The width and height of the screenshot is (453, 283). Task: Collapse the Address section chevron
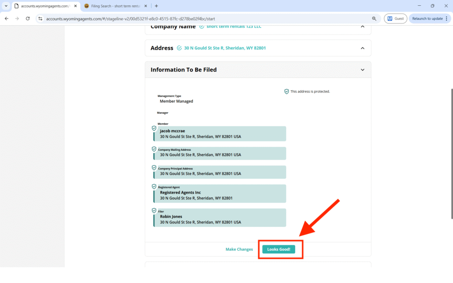point(362,48)
